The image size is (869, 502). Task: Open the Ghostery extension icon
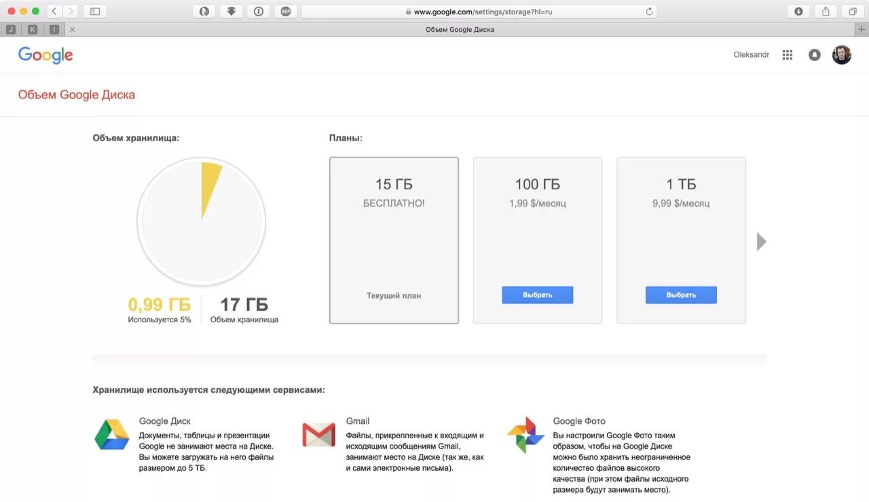click(204, 12)
